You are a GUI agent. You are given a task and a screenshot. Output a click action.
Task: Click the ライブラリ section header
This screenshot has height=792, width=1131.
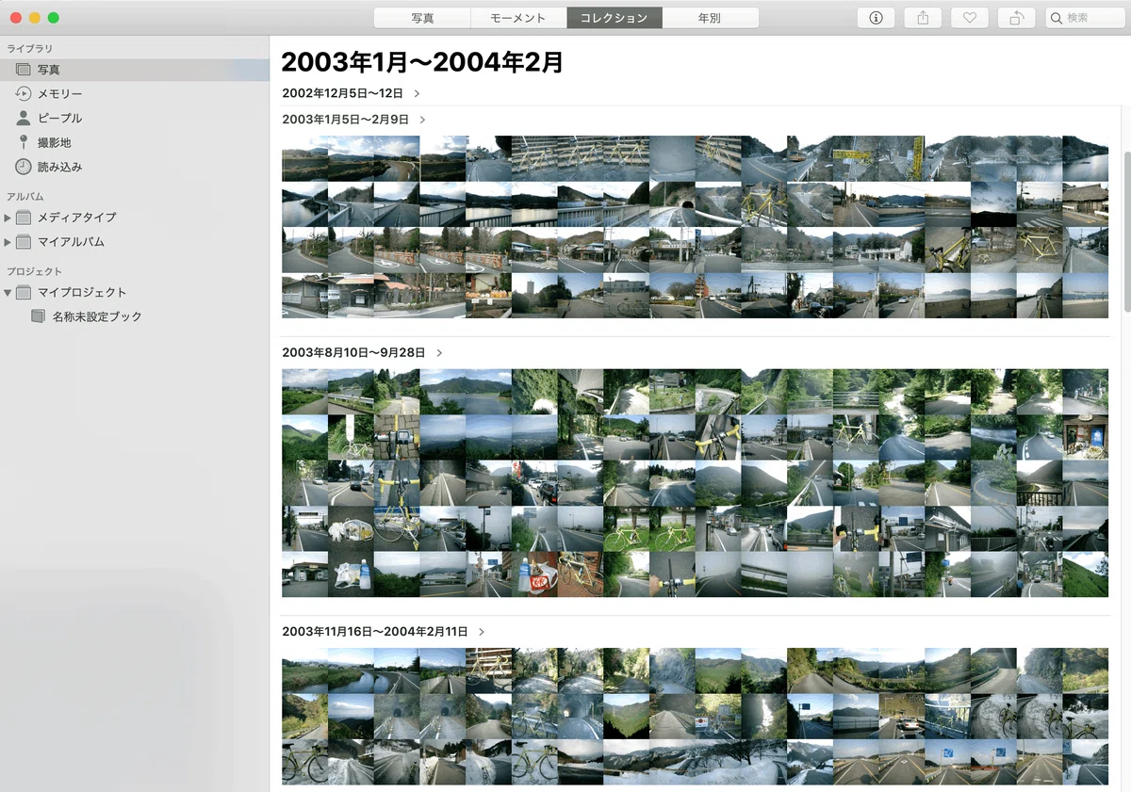(29, 48)
